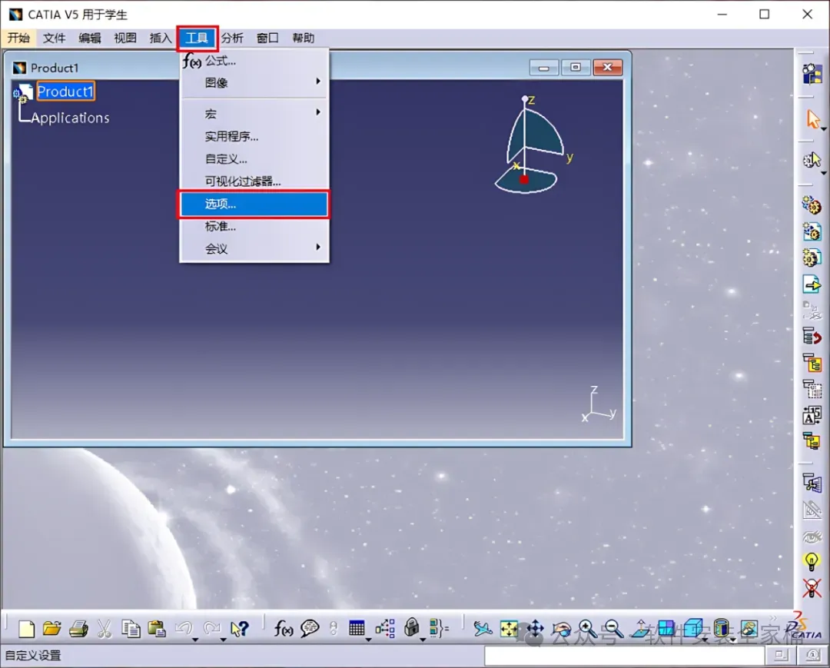Click the comment speech bubble icon
The image size is (830, 668).
310,628
